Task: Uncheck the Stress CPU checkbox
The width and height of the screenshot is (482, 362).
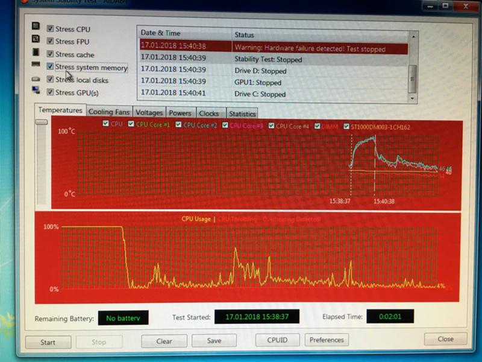Action: [50, 28]
